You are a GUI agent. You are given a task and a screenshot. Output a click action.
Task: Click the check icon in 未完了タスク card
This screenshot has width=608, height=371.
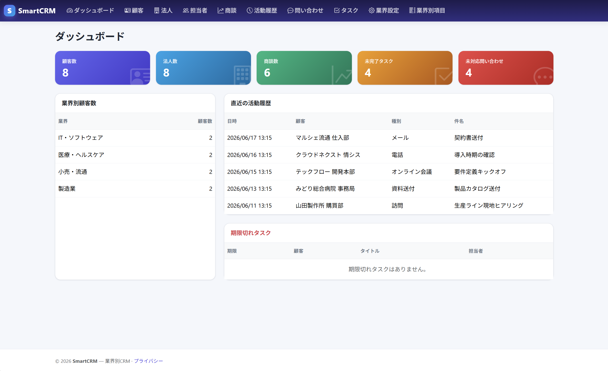(x=444, y=76)
